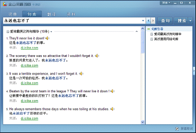
Task: Click sentence 'It was a terrible experience'
Action: click(43, 74)
